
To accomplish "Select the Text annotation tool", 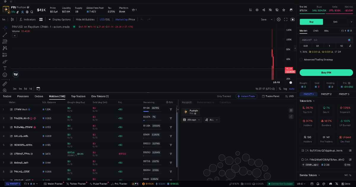I will (x=5, y=68).
